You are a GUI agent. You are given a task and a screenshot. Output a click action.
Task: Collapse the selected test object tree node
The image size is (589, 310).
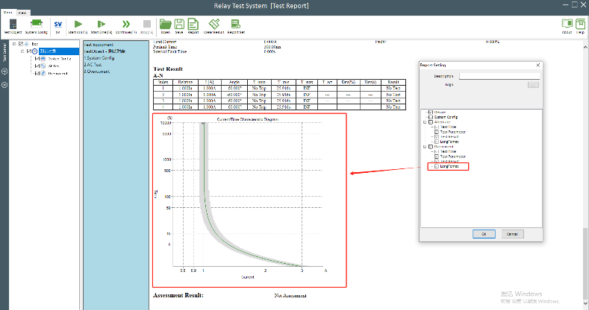22,51
